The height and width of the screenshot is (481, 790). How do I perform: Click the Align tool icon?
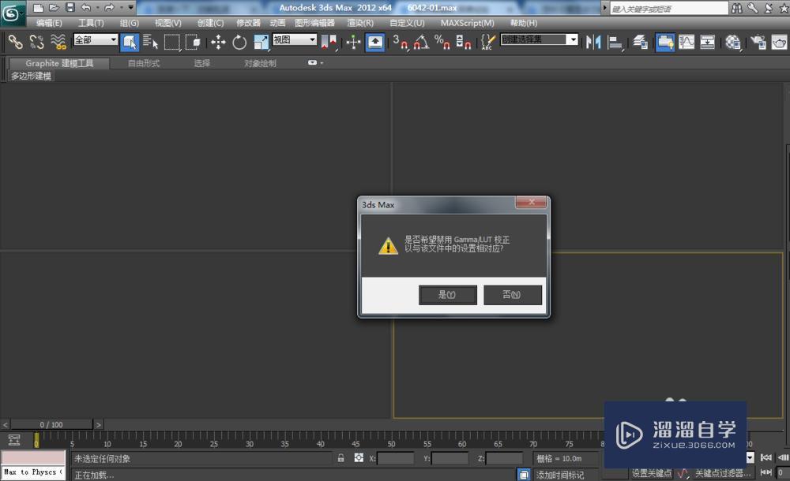pos(615,43)
